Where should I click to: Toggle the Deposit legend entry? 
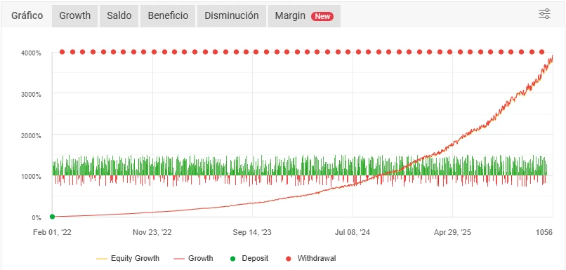[249, 258]
